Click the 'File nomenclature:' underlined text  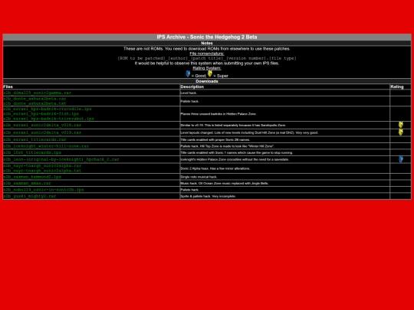[207, 54]
